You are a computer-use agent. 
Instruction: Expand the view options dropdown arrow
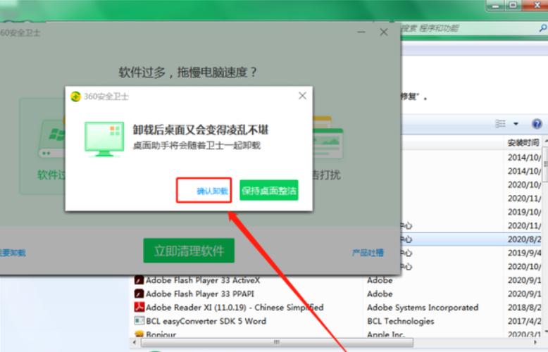click(516, 124)
